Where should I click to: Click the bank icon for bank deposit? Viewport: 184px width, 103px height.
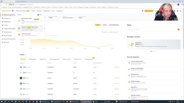19,21
